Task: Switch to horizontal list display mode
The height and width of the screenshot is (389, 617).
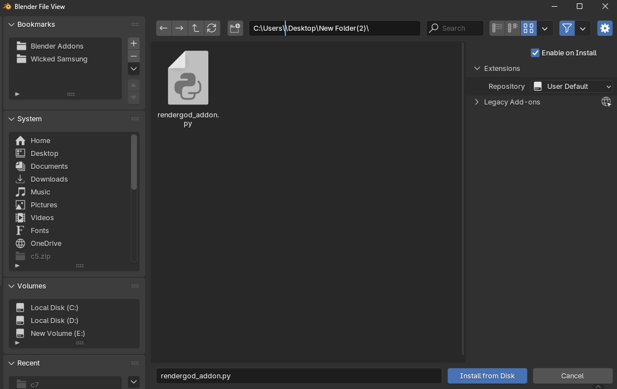Action: (513, 28)
